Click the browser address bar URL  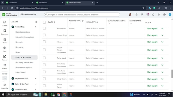click(x=34, y=8)
